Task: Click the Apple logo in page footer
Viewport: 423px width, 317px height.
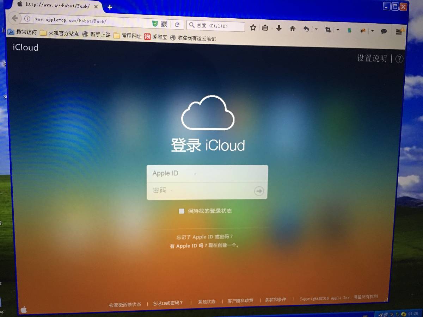Action: click(24, 310)
